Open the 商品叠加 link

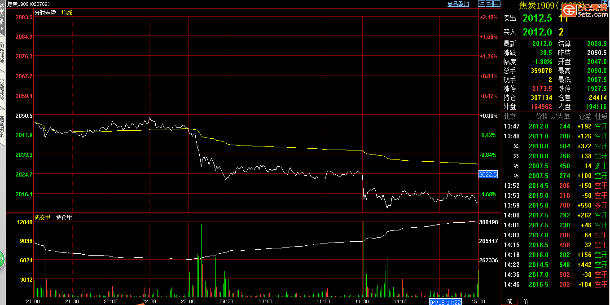(458, 4)
